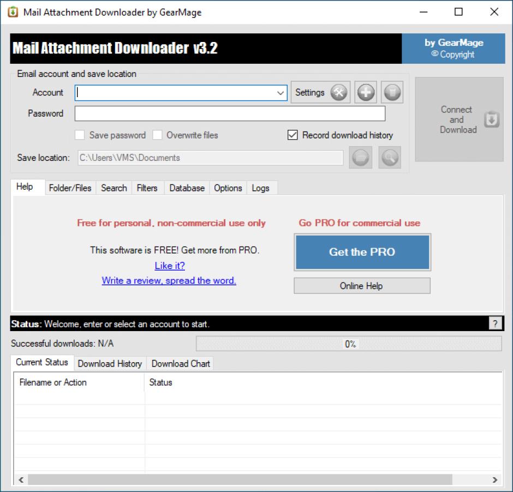Open Online Help
Image resolution: width=513 pixels, height=492 pixels.
pyautogui.click(x=362, y=286)
